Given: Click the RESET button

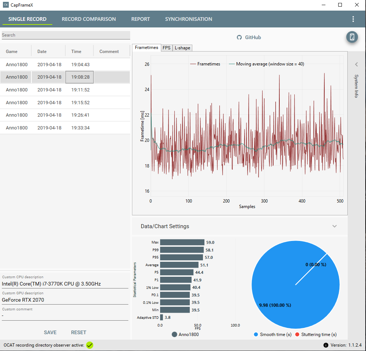Looking at the screenshot, I should [x=79, y=332].
